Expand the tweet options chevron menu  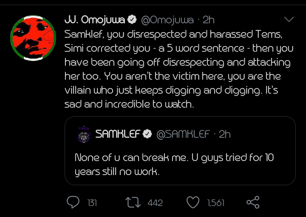click(289, 19)
